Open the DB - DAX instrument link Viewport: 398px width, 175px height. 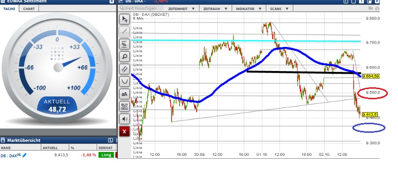pos(11,155)
